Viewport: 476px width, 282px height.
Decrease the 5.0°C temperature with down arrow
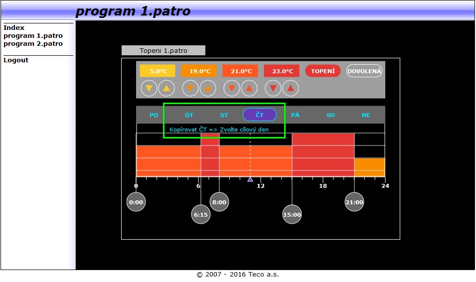point(149,89)
